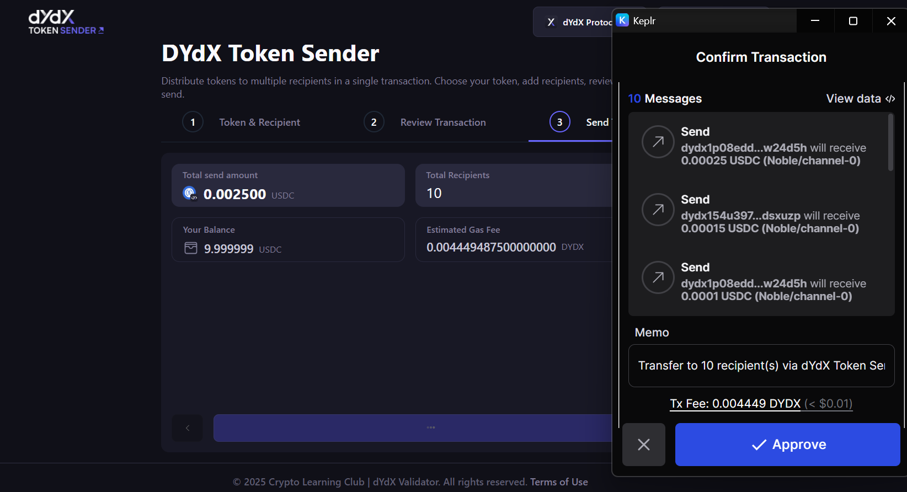Maximize the Keplr popup window

853,21
